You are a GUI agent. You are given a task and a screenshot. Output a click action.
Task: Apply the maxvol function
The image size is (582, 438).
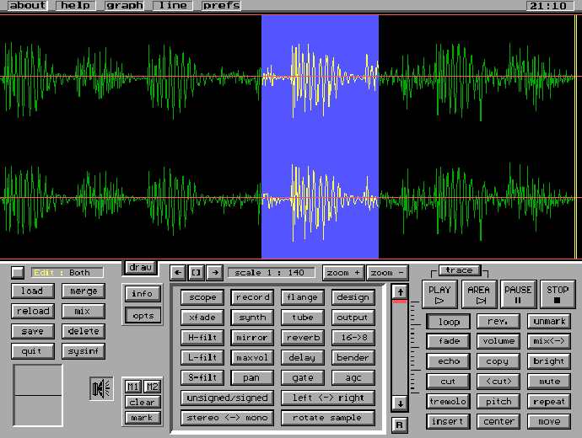(x=252, y=358)
